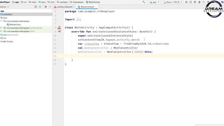Image resolution: width=224 pixels, height=126 pixels.
Task: Click line number 12 in the gutter
Action: [x=55, y=44]
